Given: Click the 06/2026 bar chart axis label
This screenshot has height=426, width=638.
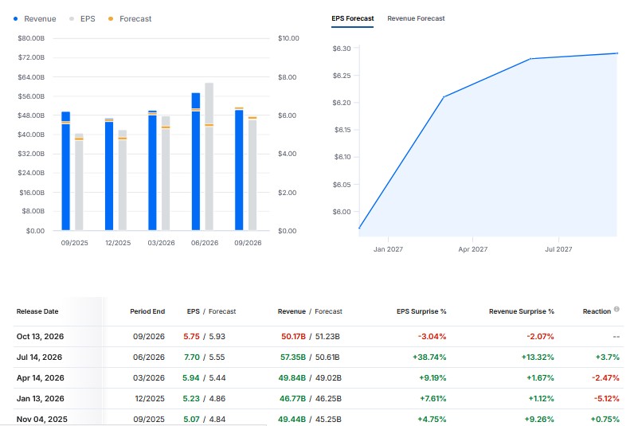Looking at the screenshot, I should click(205, 243).
